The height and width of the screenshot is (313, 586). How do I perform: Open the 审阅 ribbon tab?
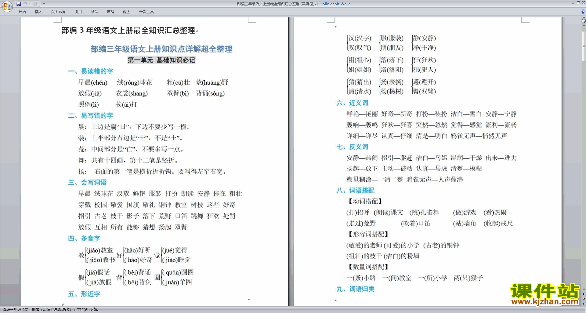pos(110,12)
